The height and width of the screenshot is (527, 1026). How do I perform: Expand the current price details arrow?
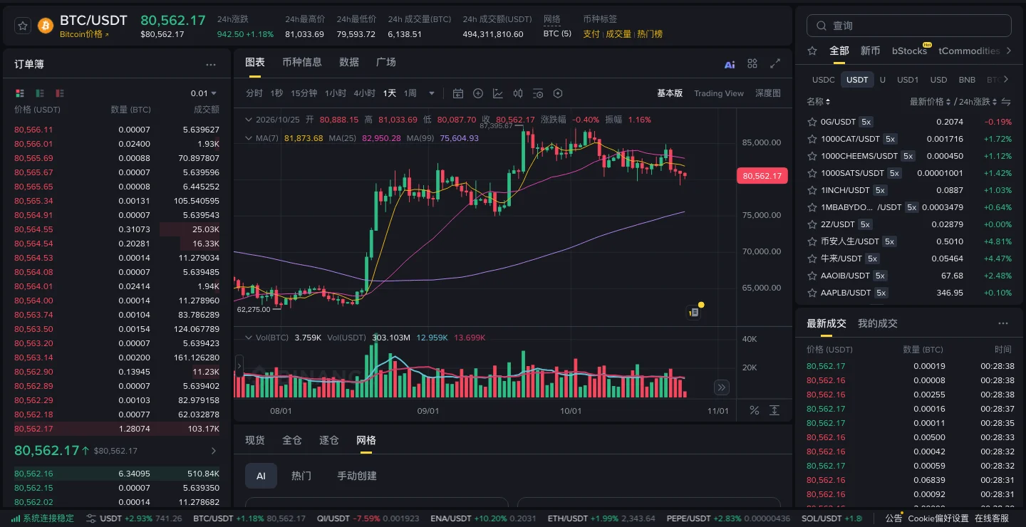pos(214,451)
